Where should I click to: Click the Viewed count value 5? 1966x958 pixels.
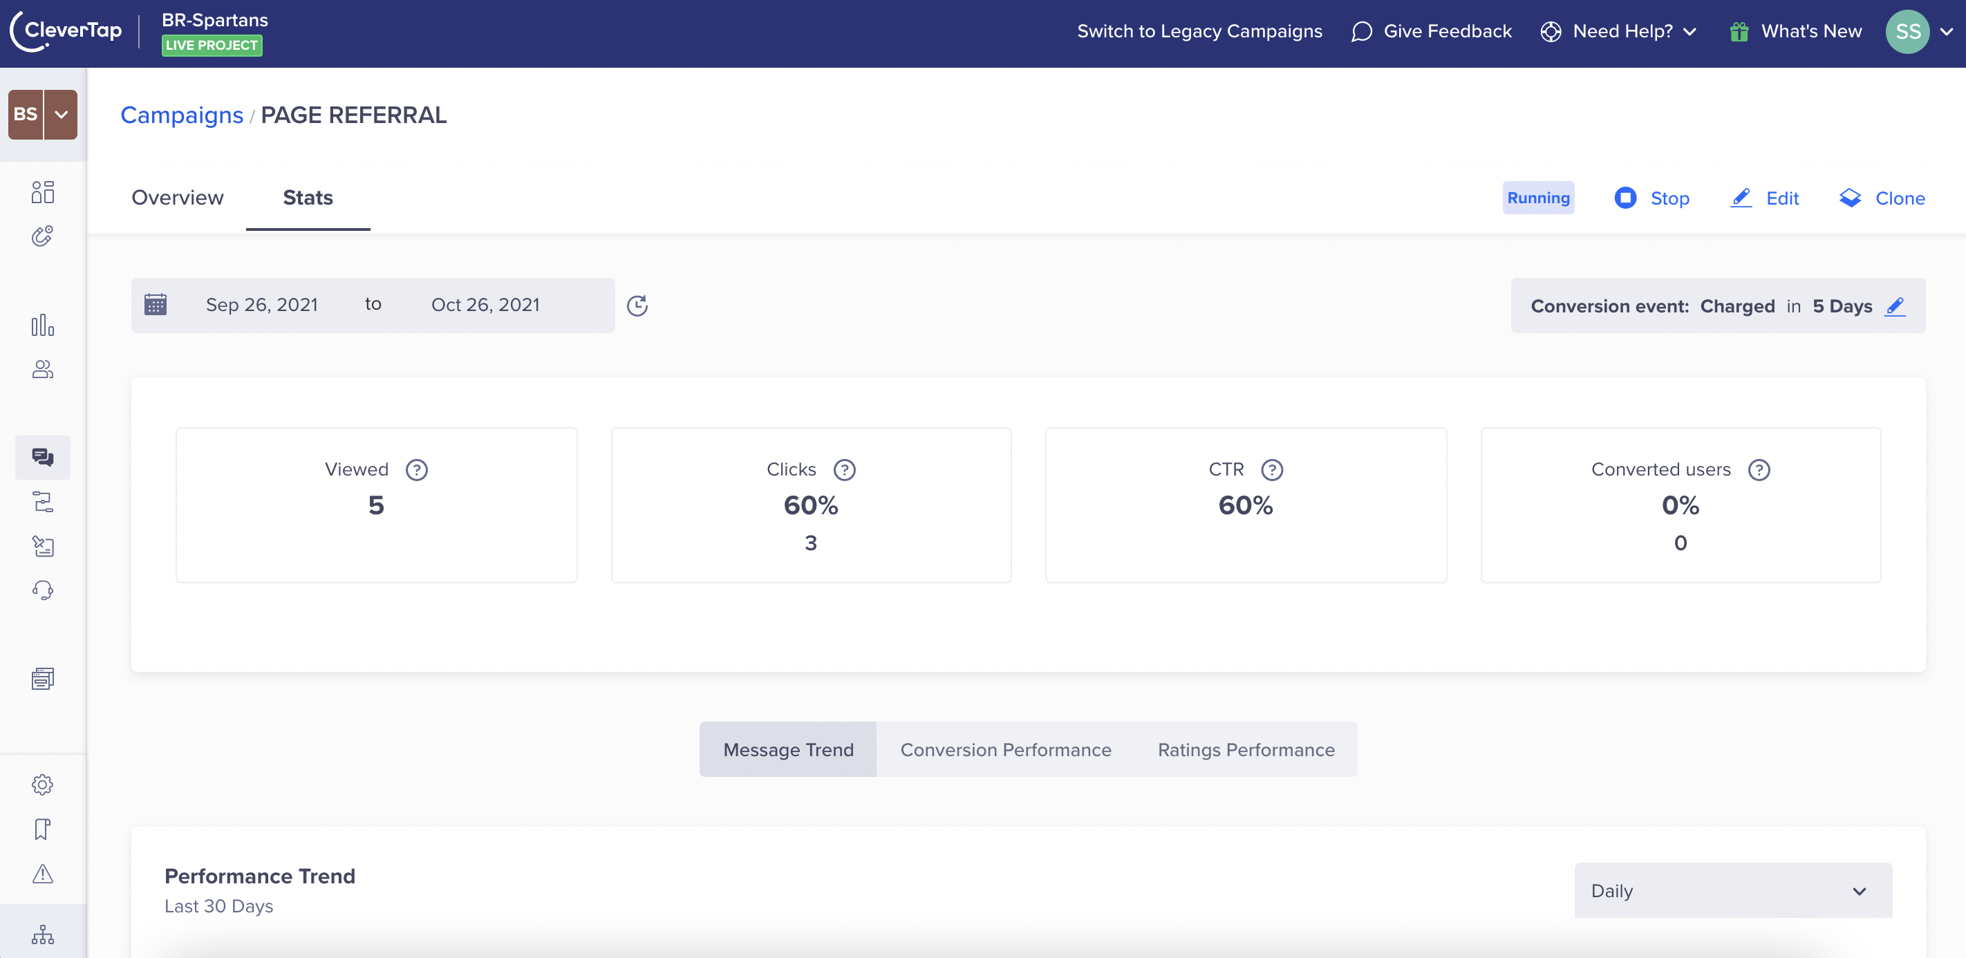[376, 505]
